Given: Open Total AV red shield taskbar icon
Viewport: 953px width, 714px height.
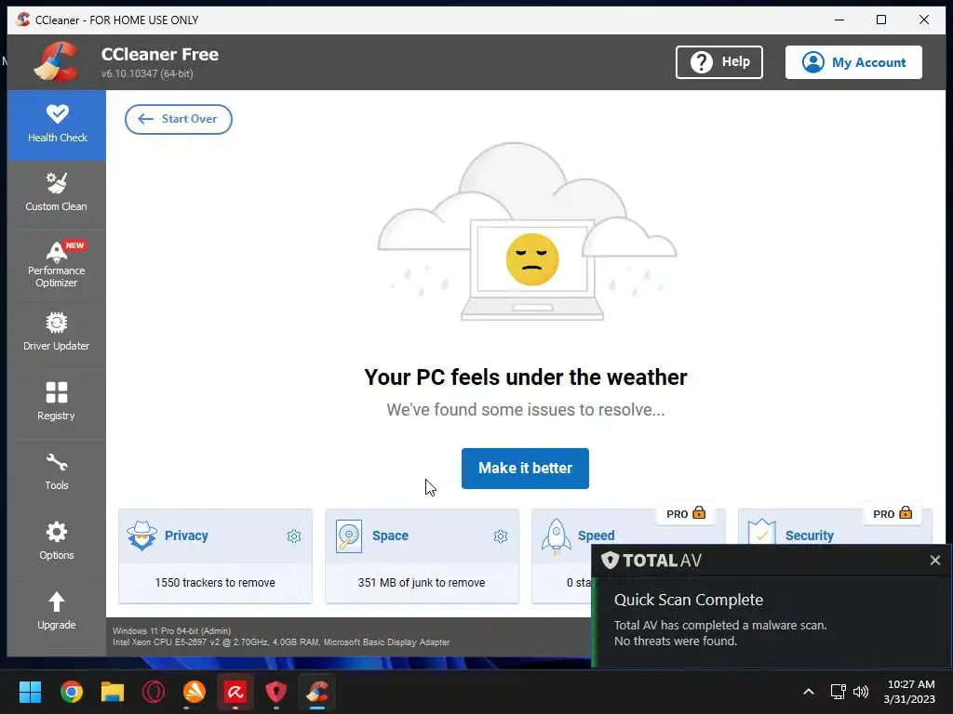Looking at the screenshot, I should pos(276,692).
